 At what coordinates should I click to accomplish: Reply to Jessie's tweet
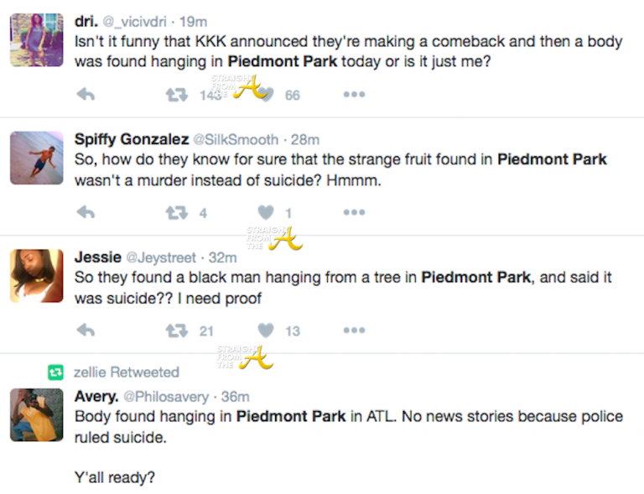(86, 331)
